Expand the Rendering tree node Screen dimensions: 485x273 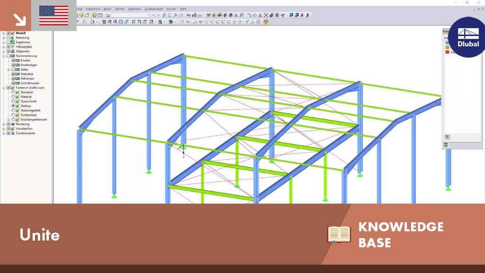[x=4, y=124]
